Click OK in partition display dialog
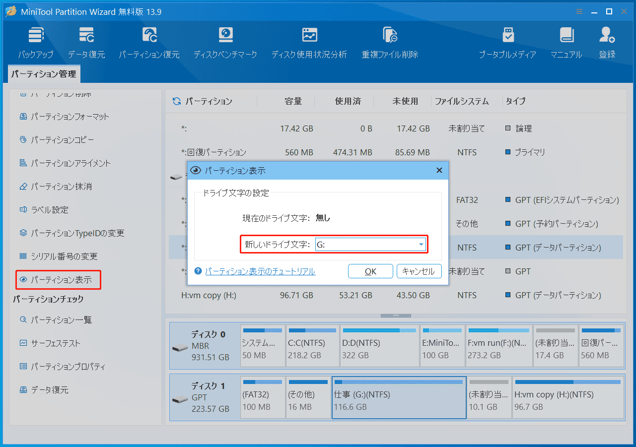Screen dimensions: 636x447 click(x=370, y=271)
